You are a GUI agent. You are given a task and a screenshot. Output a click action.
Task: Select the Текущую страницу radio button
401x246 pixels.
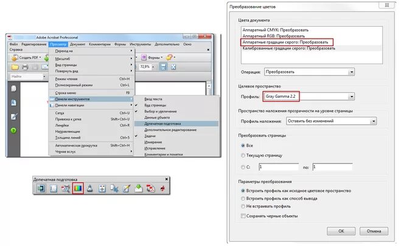click(x=243, y=155)
